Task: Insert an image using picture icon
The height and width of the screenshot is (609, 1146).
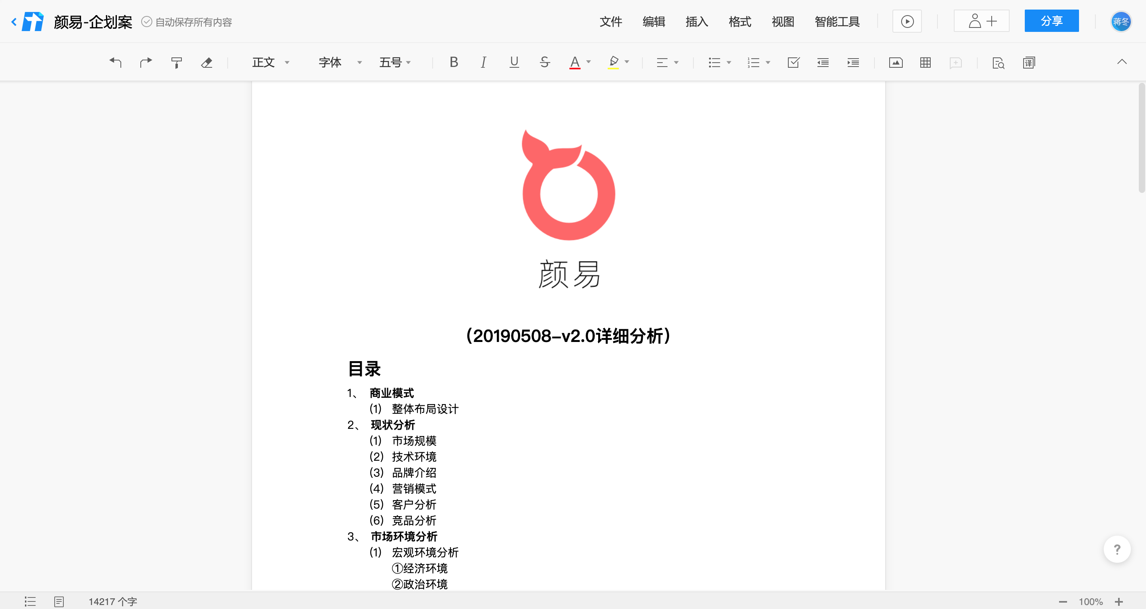Action: click(x=896, y=62)
